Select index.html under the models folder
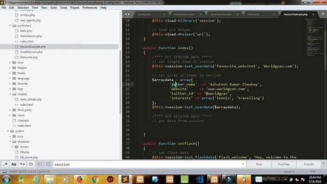The height and width of the screenshot is (184, 327). pos(27,105)
